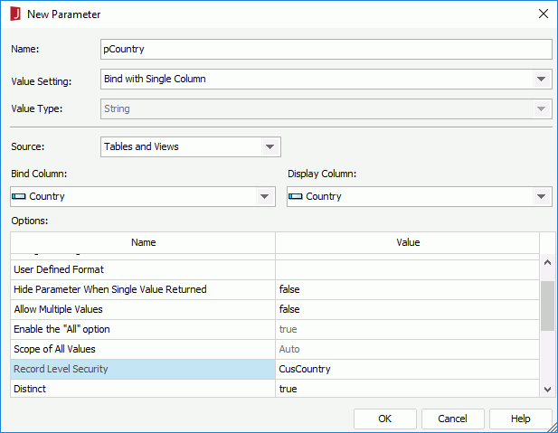Close the New Parameter dialog

(x=544, y=14)
